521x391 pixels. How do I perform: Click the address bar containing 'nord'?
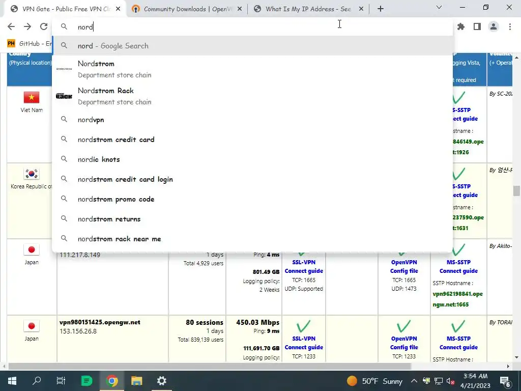252,27
